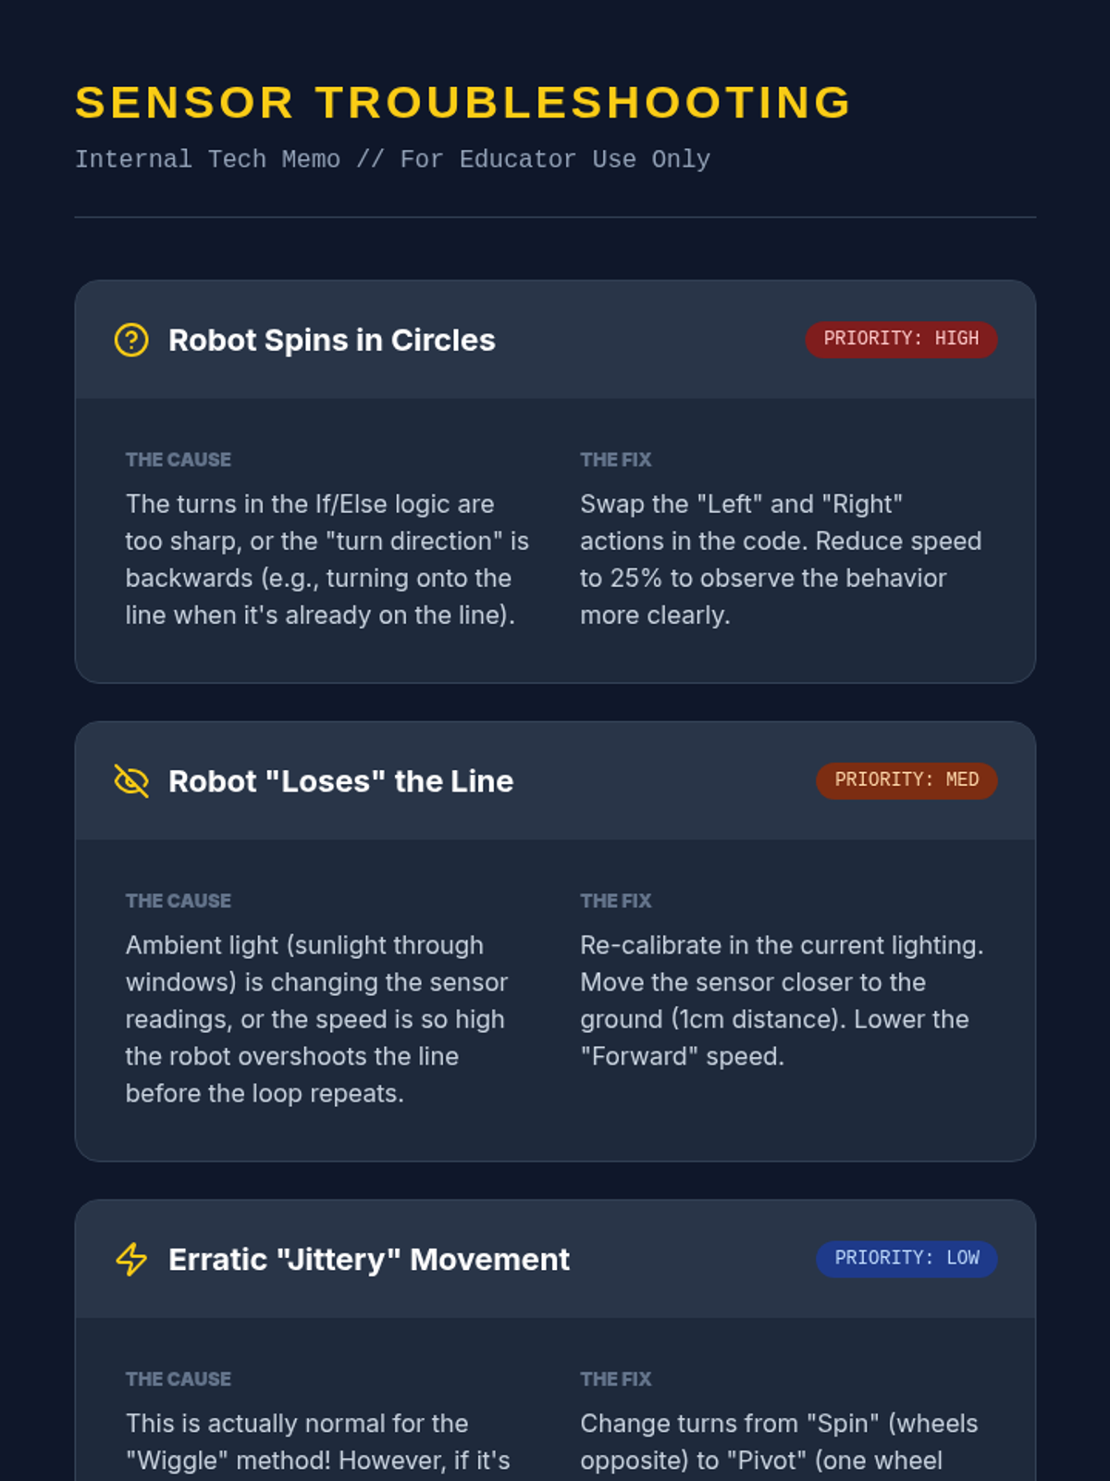
Task: Select the PRIORITY: MED badge
Action: click(906, 780)
